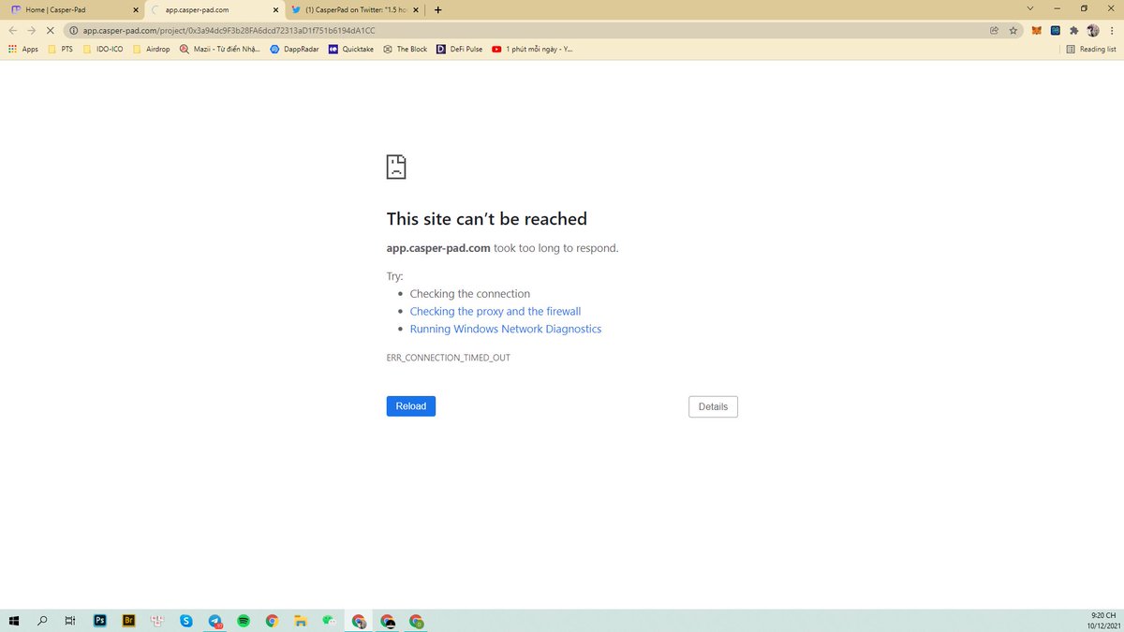The width and height of the screenshot is (1124, 632).
Task: Open the Chrome profile avatar
Action: 1093,30
